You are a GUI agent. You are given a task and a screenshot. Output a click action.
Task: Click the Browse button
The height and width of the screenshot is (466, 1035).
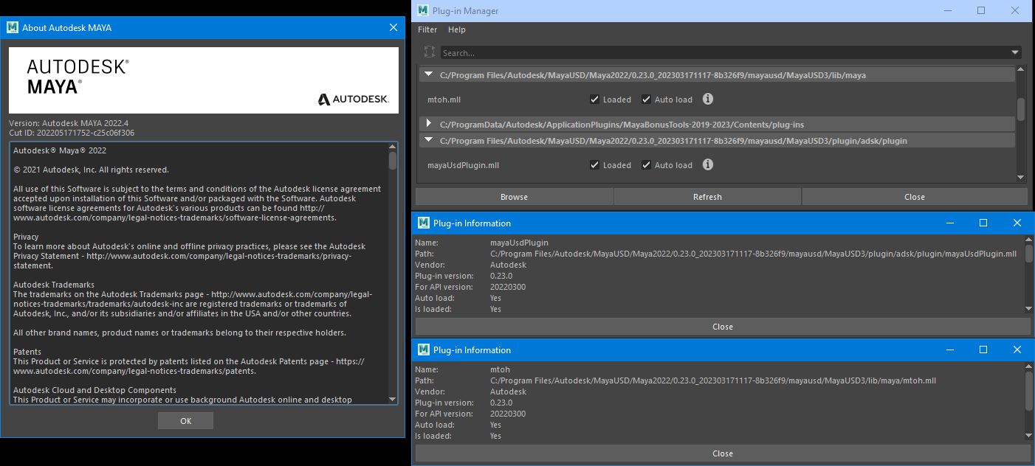click(514, 197)
